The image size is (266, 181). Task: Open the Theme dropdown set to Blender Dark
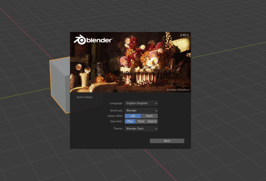click(x=141, y=129)
